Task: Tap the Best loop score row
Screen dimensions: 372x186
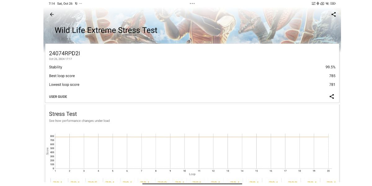Action: tap(192, 76)
